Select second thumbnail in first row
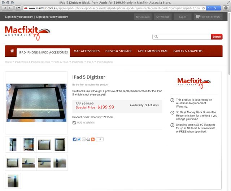231x191 pixels. pos(29,144)
